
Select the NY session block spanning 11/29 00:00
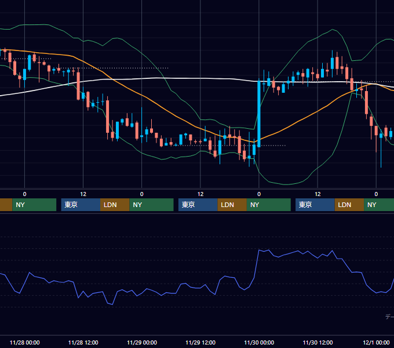point(152,205)
